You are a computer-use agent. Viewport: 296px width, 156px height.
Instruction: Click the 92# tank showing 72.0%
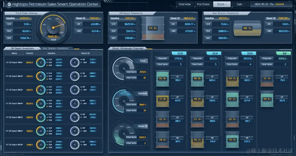[163, 99]
